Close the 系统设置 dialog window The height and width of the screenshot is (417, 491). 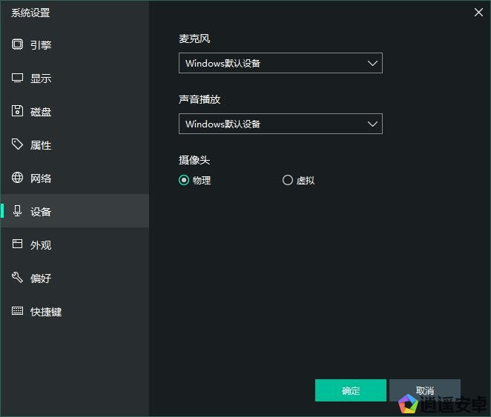point(478,11)
